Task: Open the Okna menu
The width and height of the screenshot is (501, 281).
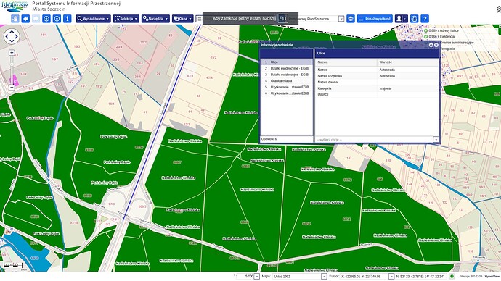Action: tap(183, 19)
